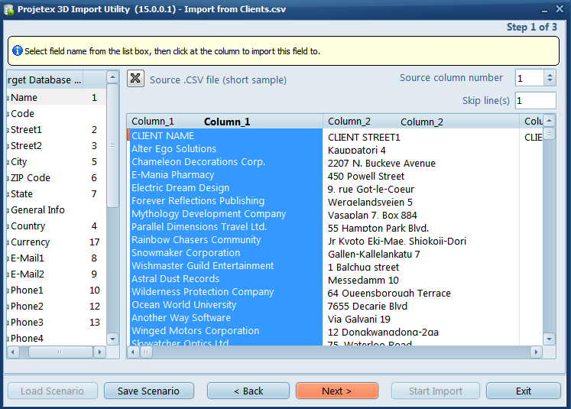Click the Column_1 header in CSV sample

225,122
